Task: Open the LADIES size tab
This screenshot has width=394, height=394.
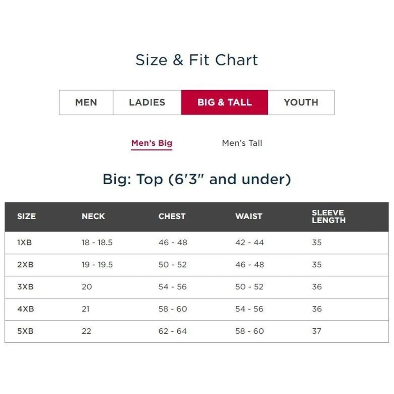Action: (x=147, y=103)
